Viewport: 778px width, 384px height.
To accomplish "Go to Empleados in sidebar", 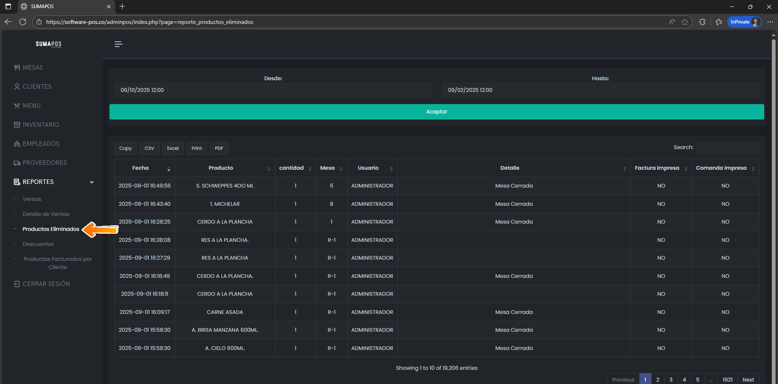I will tap(41, 144).
